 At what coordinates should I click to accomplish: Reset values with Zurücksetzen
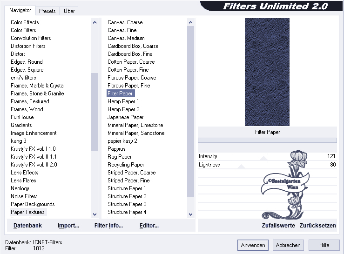click(317, 226)
